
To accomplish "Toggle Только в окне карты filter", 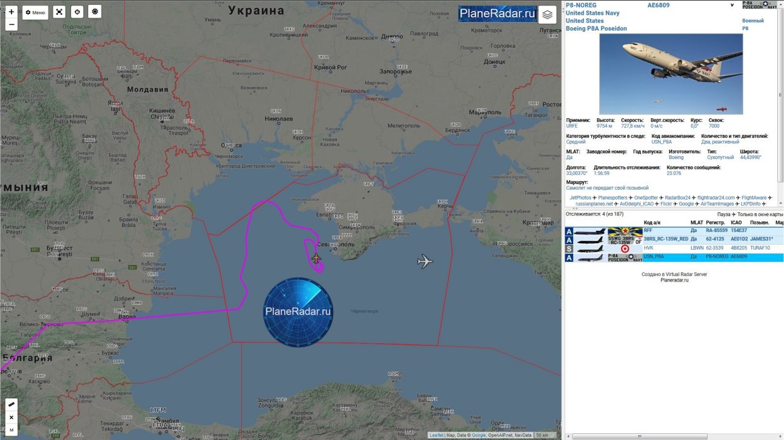I will pyautogui.click(x=760, y=214).
